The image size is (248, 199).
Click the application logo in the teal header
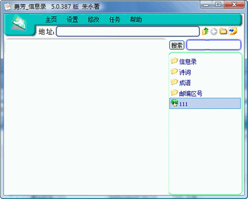tap(19, 23)
